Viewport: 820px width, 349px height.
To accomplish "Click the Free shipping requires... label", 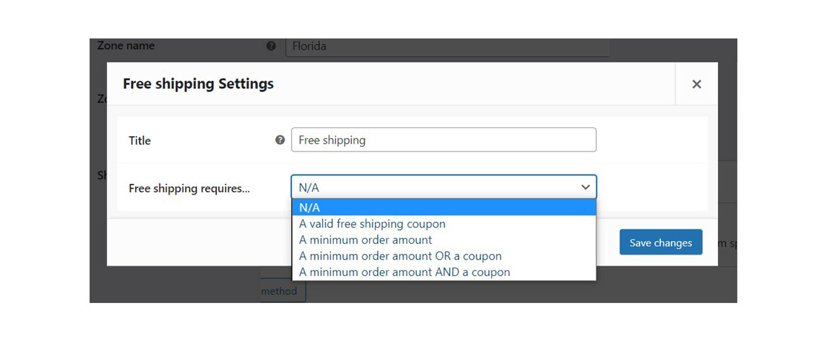I will (189, 188).
